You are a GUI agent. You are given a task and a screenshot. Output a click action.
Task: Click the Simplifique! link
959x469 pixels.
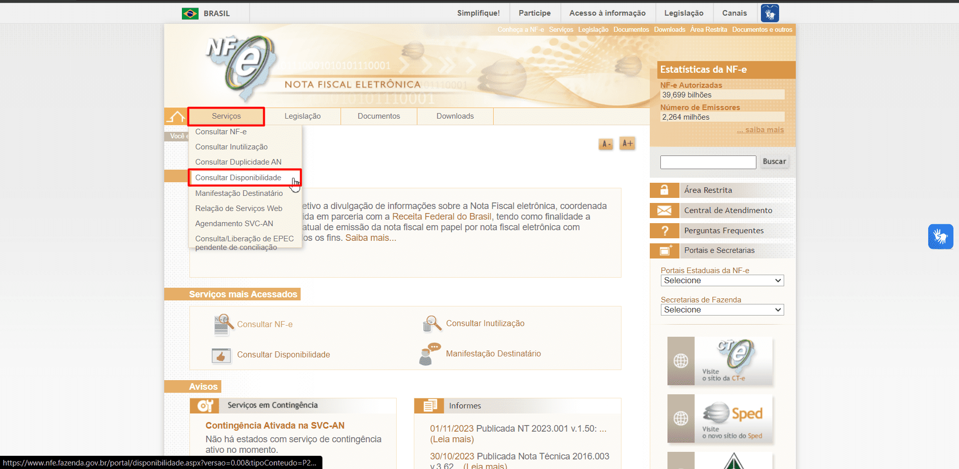click(x=478, y=13)
